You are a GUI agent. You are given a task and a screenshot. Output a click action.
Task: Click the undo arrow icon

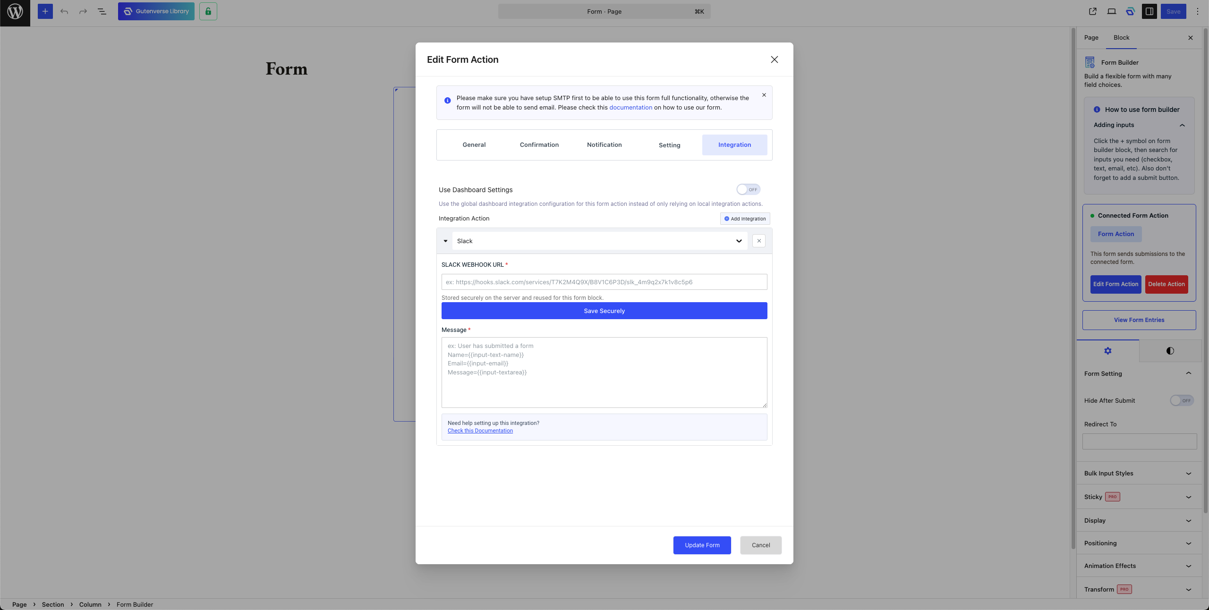pyautogui.click(x=64, y=11)
